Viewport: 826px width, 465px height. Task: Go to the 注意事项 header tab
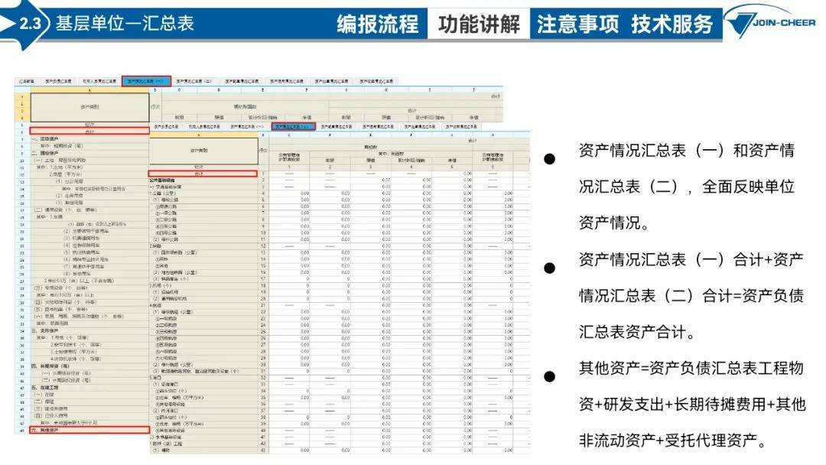tap(577, 24)
